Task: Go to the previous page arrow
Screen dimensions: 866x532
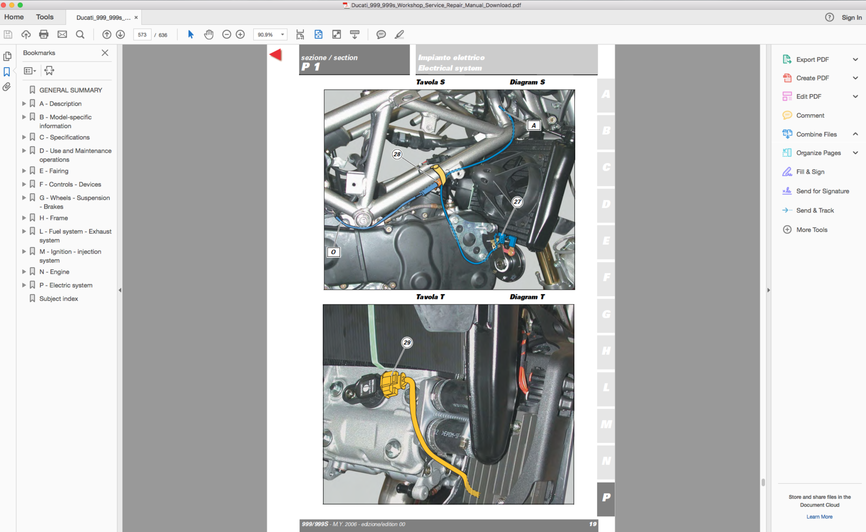Action: pos(107,35)
